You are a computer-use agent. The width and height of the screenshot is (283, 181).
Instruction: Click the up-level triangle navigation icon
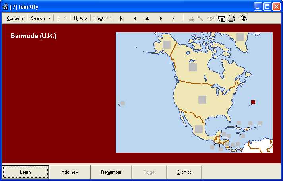[x=147, y=18]
